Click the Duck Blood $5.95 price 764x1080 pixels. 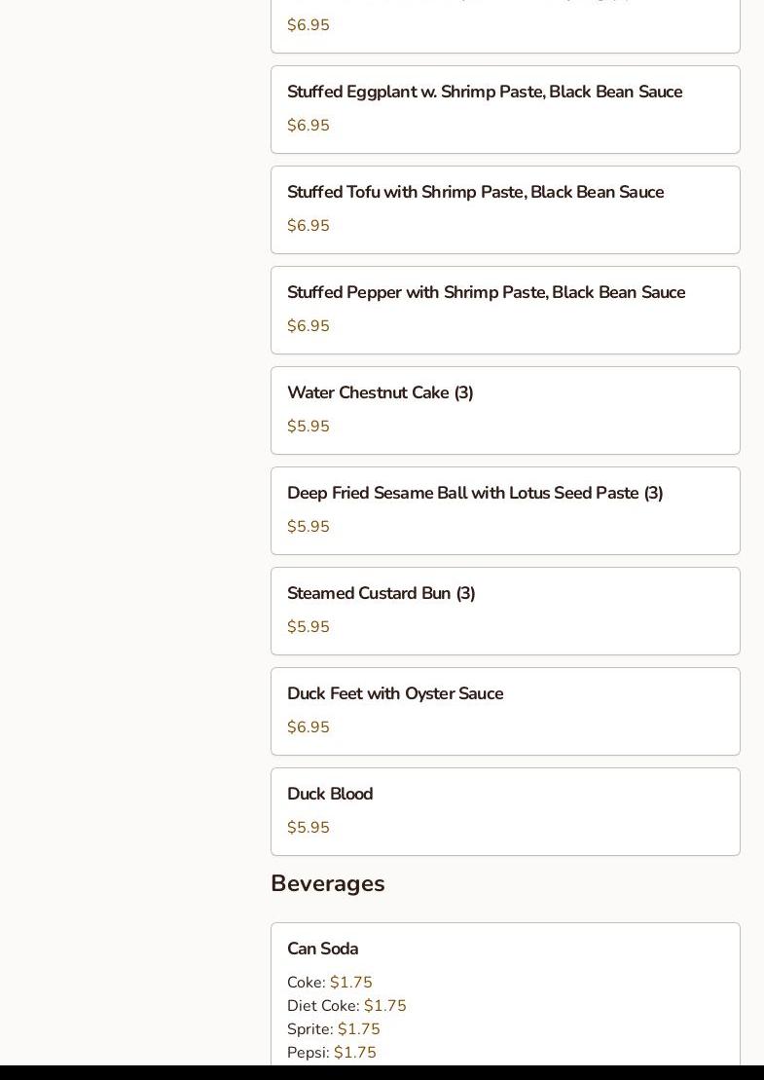point(309,827)
